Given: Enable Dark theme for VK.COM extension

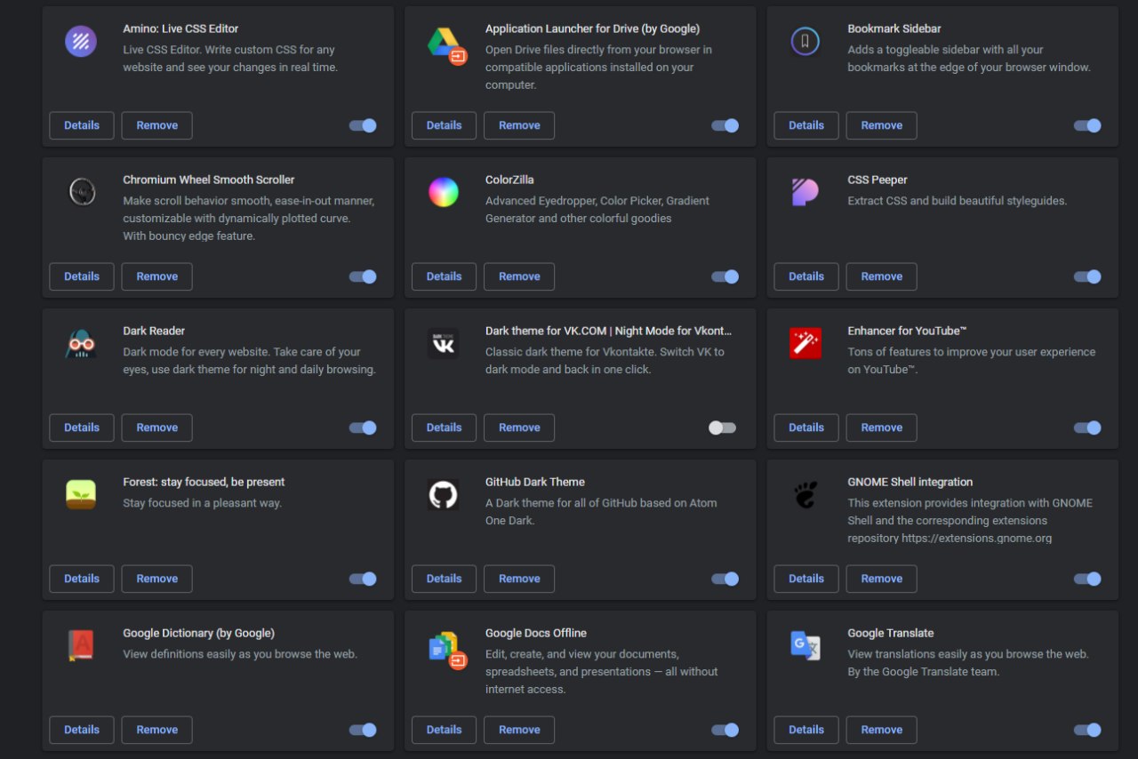Looking at the screenshot, I should (722, 427).
